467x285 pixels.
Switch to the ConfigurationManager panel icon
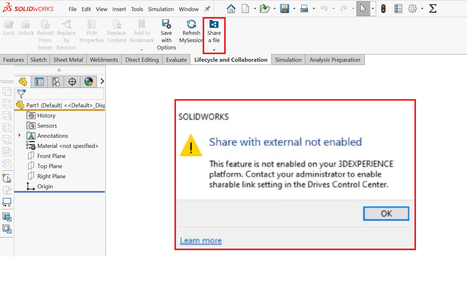[55, 81]
